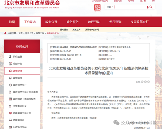Open the 政务服务 nav tab
Viewport: 162px width, 129px height.
point(73,22)
